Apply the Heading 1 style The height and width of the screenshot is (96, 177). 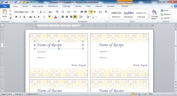coord(128,15)
